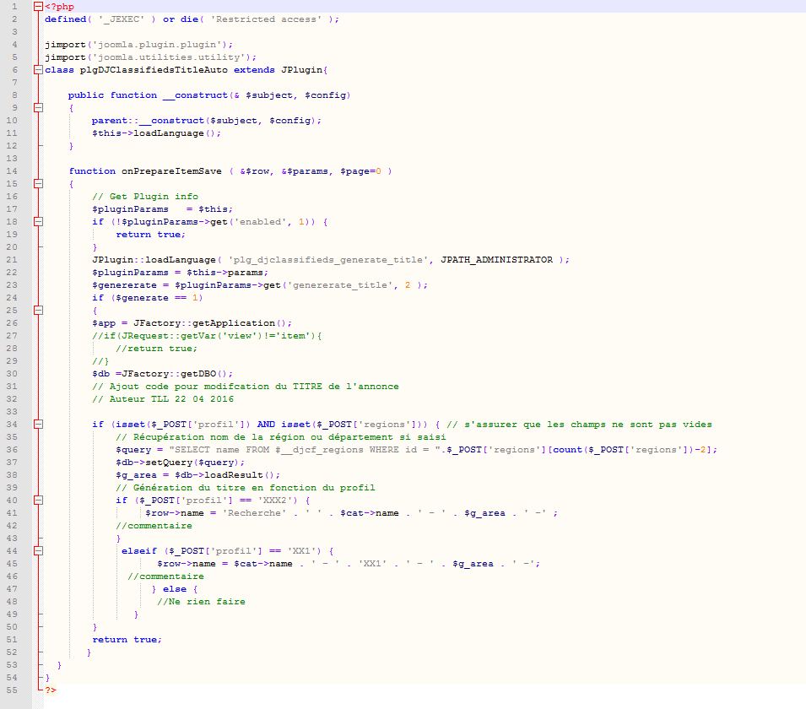
Task: Click the 'plg_djclassifieds_generate_title' string
Action: (x=328, y=260)
